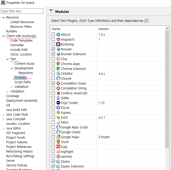Click the scrollbar up arrow in the modules list

coord(167,28)
